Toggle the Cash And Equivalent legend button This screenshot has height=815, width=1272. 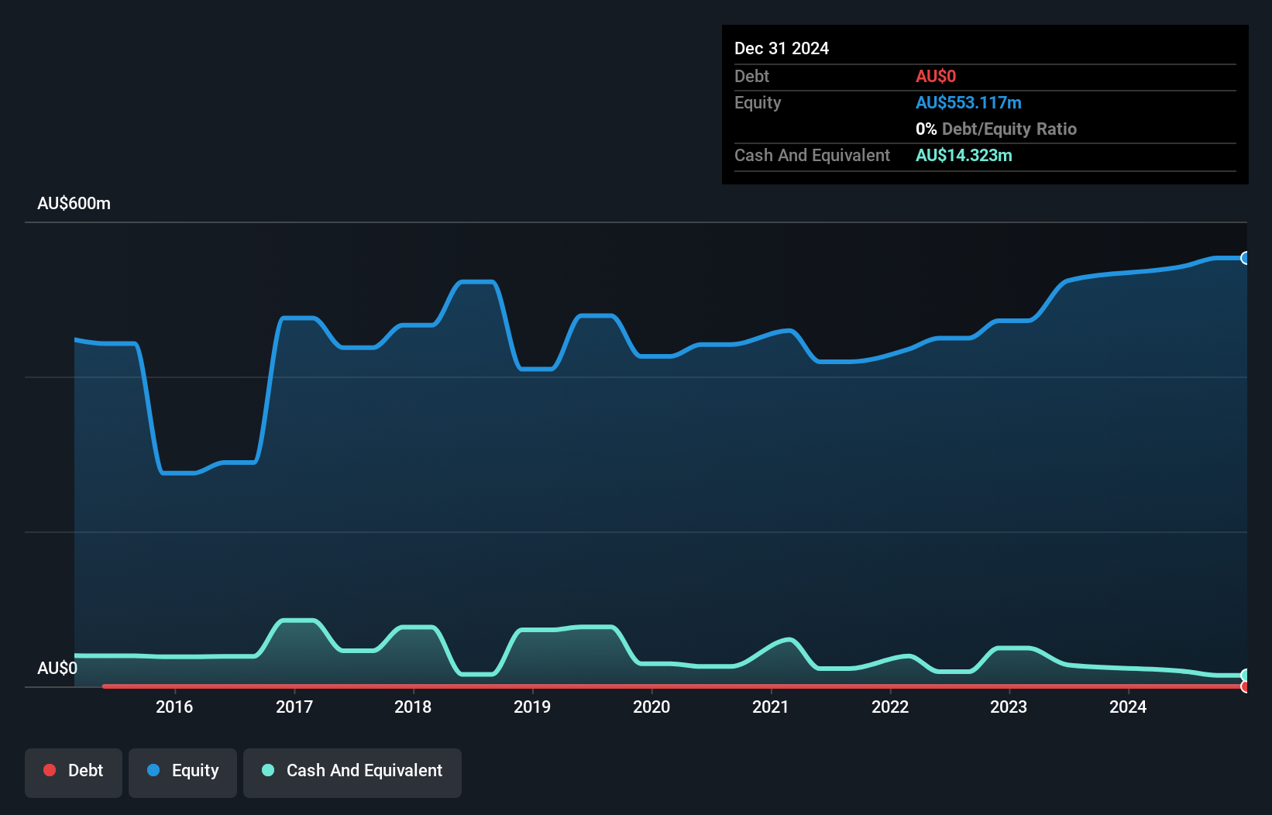pos(352,772)
